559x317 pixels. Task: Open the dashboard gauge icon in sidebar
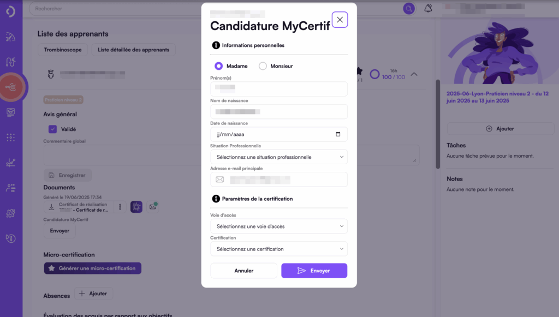tap(11, 37)
